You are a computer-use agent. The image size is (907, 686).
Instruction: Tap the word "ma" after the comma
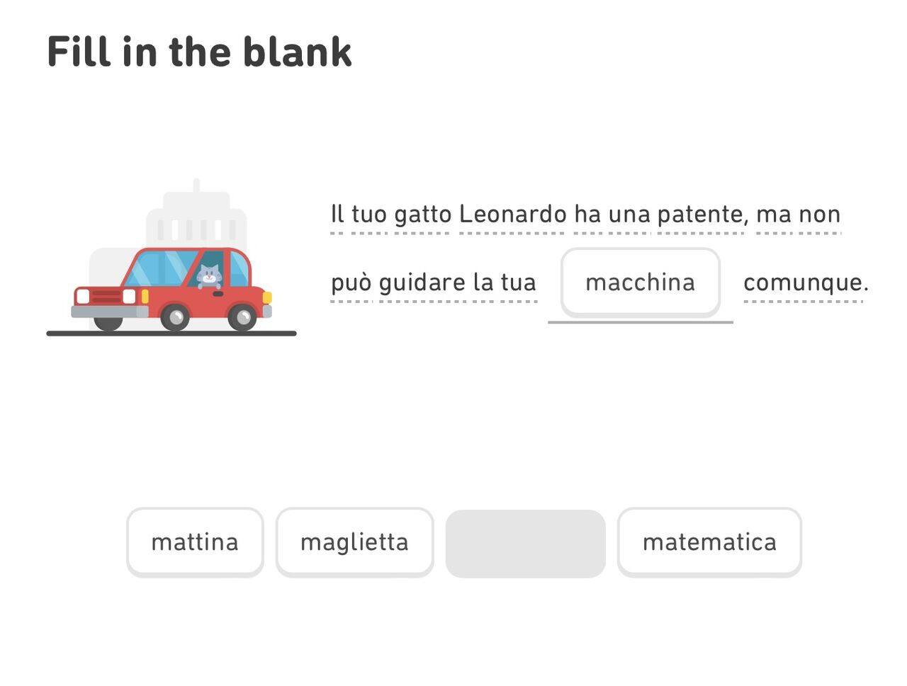774,214
